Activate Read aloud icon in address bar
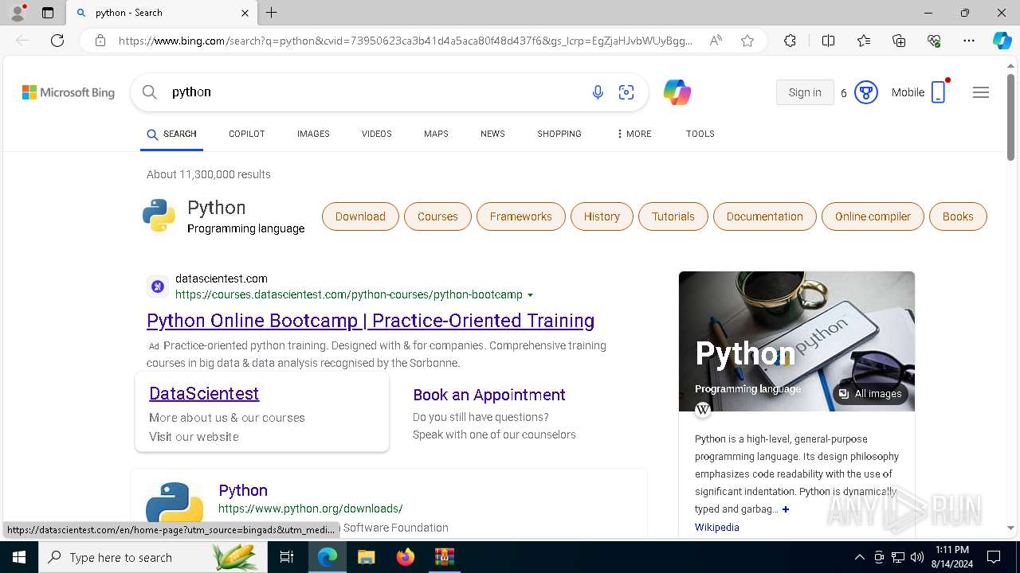 (x=716, y=41)
